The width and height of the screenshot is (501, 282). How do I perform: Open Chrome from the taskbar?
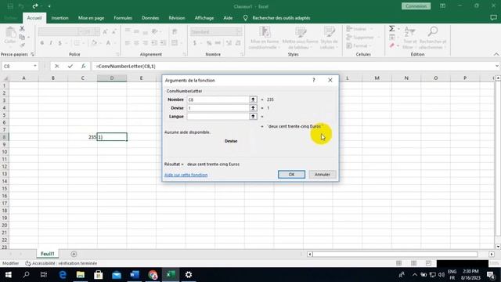pos(153,275)
